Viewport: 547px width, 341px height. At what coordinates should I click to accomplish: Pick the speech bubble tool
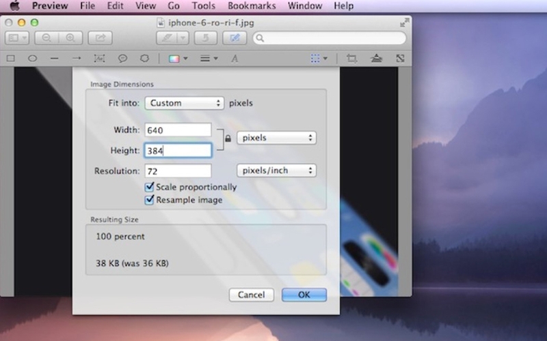pyautogui.click(x=122, y=59)
